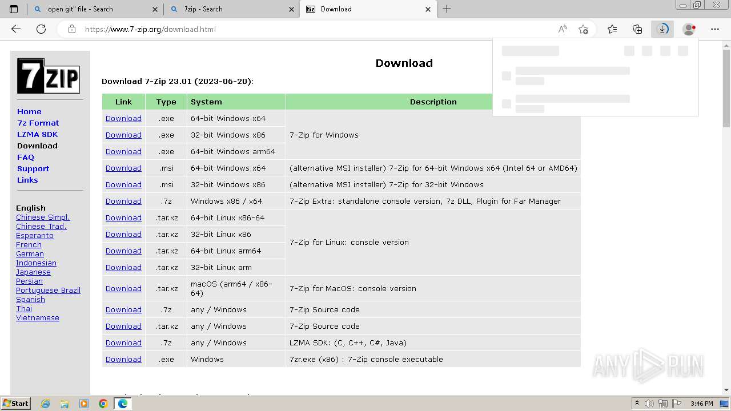Switch language to Chinese Trad.

pyautogui.click(x=41, y=226)
